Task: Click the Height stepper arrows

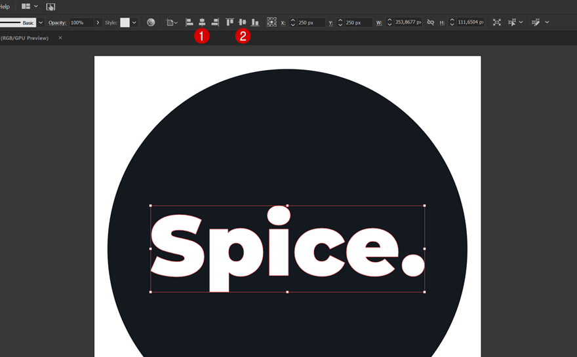Action: point(452,22)
